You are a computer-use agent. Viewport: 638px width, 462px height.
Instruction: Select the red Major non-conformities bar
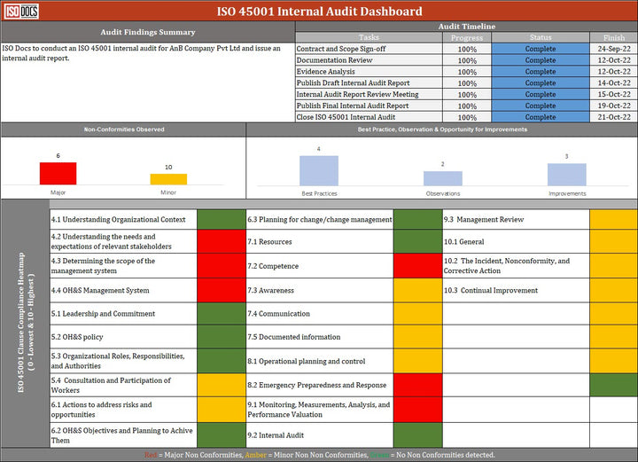click(58, 173)
